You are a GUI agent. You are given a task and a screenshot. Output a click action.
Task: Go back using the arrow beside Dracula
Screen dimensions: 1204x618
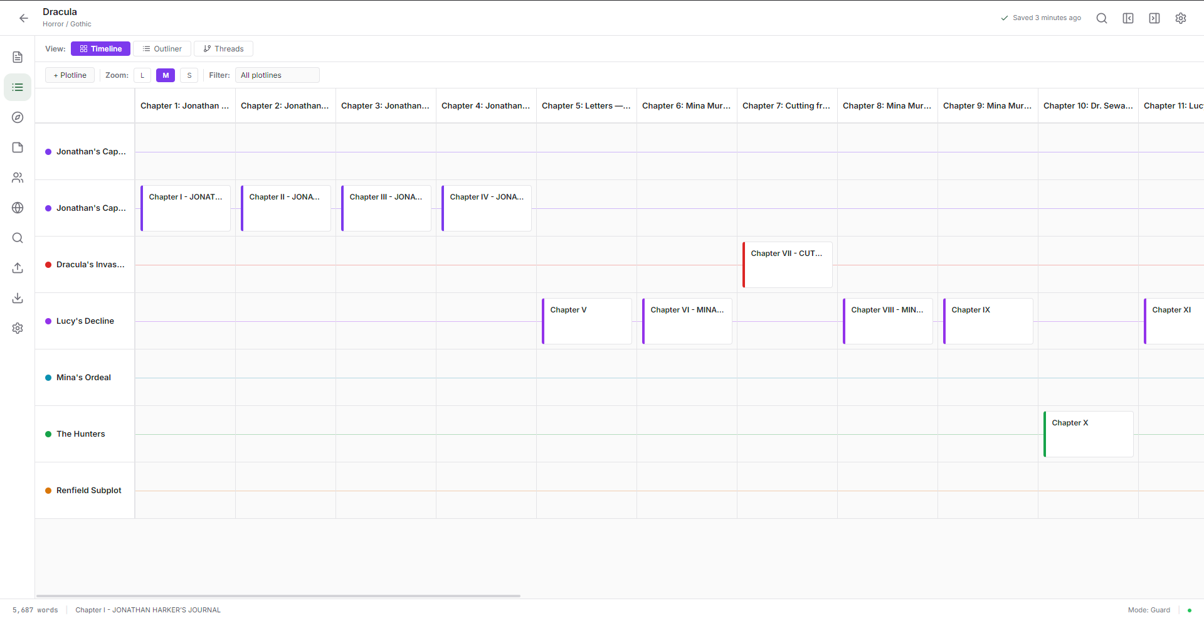(x=24, y=18)
